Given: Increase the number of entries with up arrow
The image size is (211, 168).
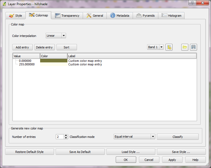Looking at the screenshot, I should (66, 135).
